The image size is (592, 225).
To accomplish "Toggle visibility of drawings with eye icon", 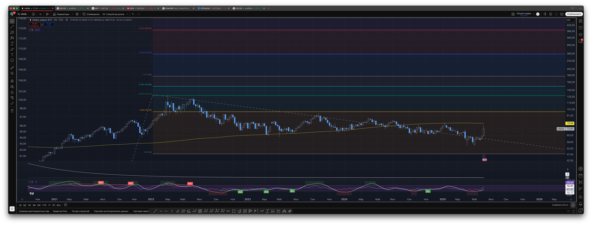I will click(12, 98).
